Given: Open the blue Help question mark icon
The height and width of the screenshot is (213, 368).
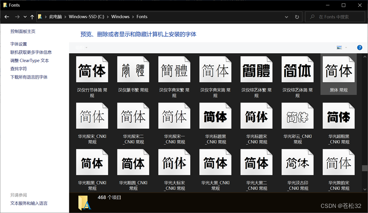Looking at the screenshot, I should [359, 47].
